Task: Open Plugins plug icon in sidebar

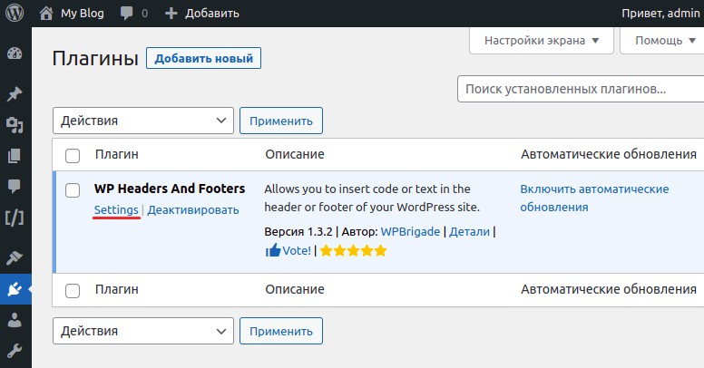Action: 15,289
